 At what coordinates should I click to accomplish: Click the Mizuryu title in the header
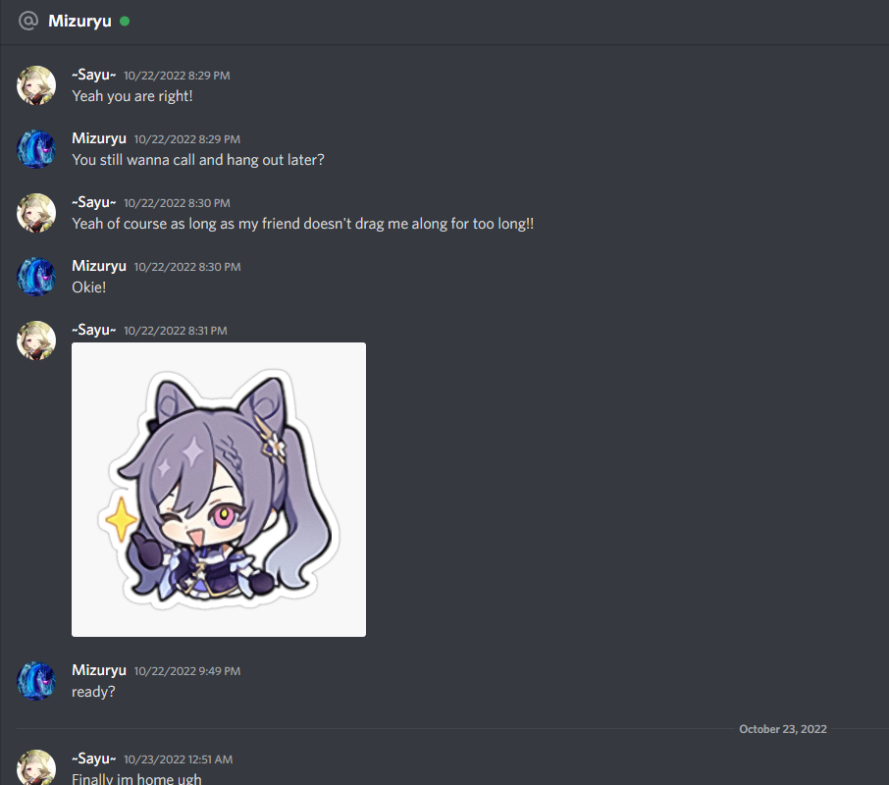coord(79,21)
